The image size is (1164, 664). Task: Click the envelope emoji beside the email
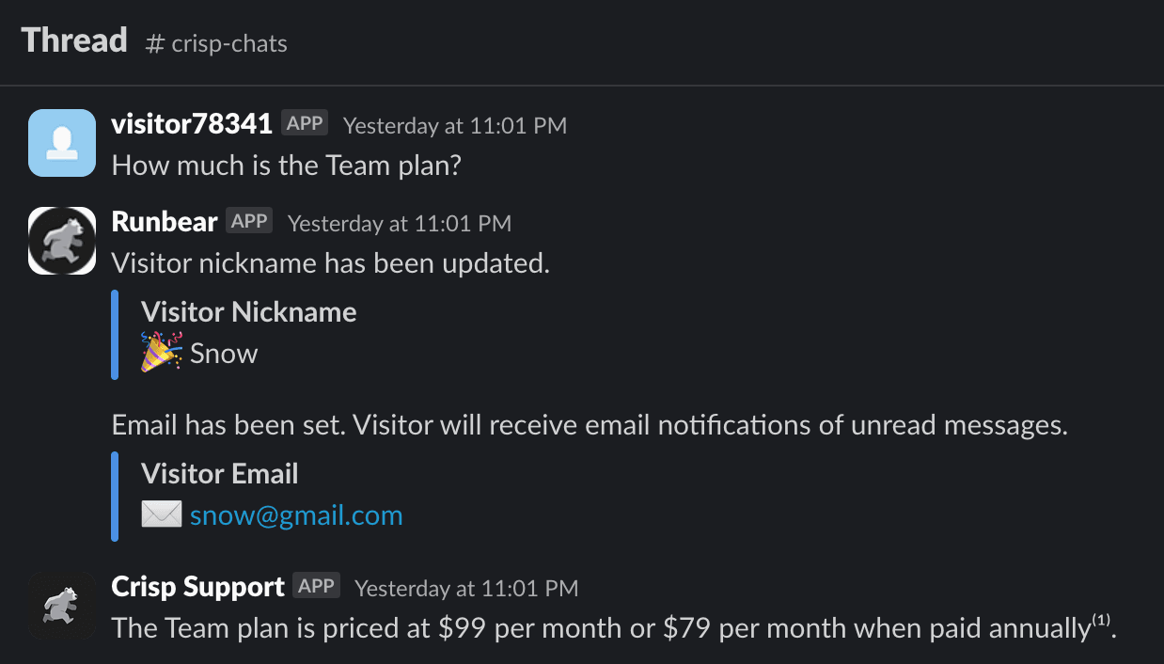tap(161, 514)
